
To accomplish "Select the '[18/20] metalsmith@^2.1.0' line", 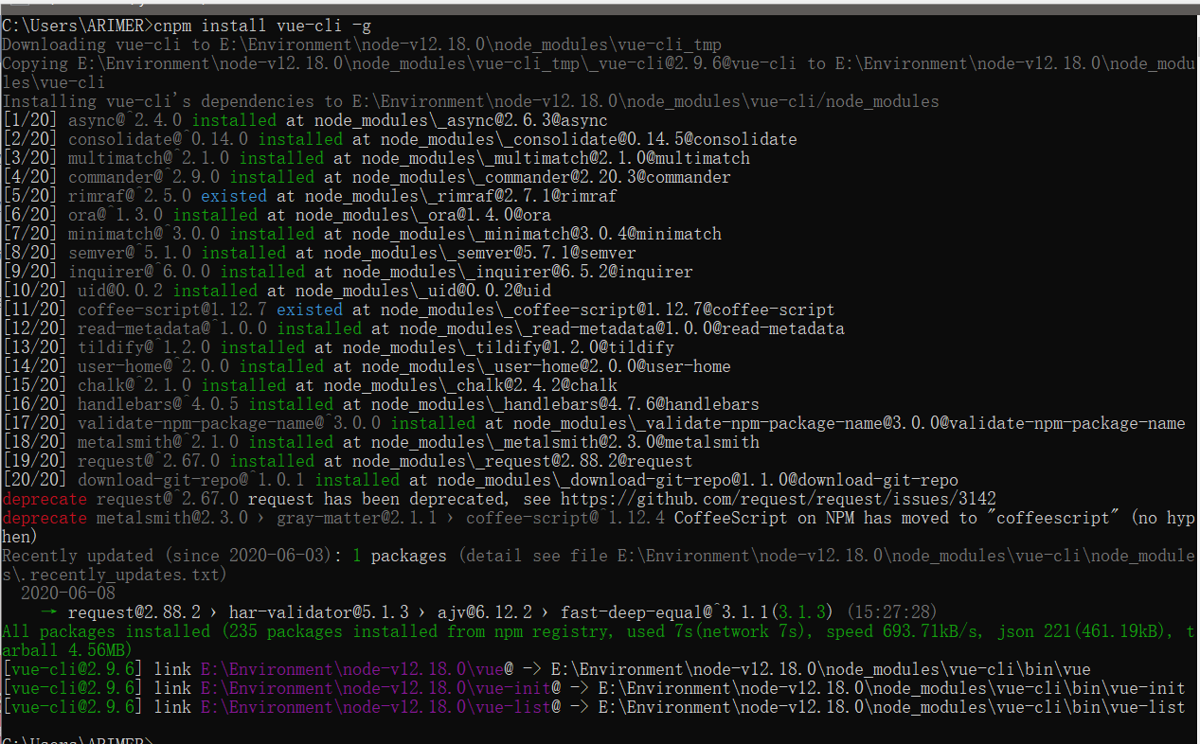I will (x=381, y=442).
